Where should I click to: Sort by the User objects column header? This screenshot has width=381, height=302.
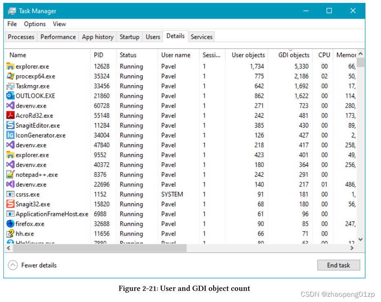(x=247, y=55)
